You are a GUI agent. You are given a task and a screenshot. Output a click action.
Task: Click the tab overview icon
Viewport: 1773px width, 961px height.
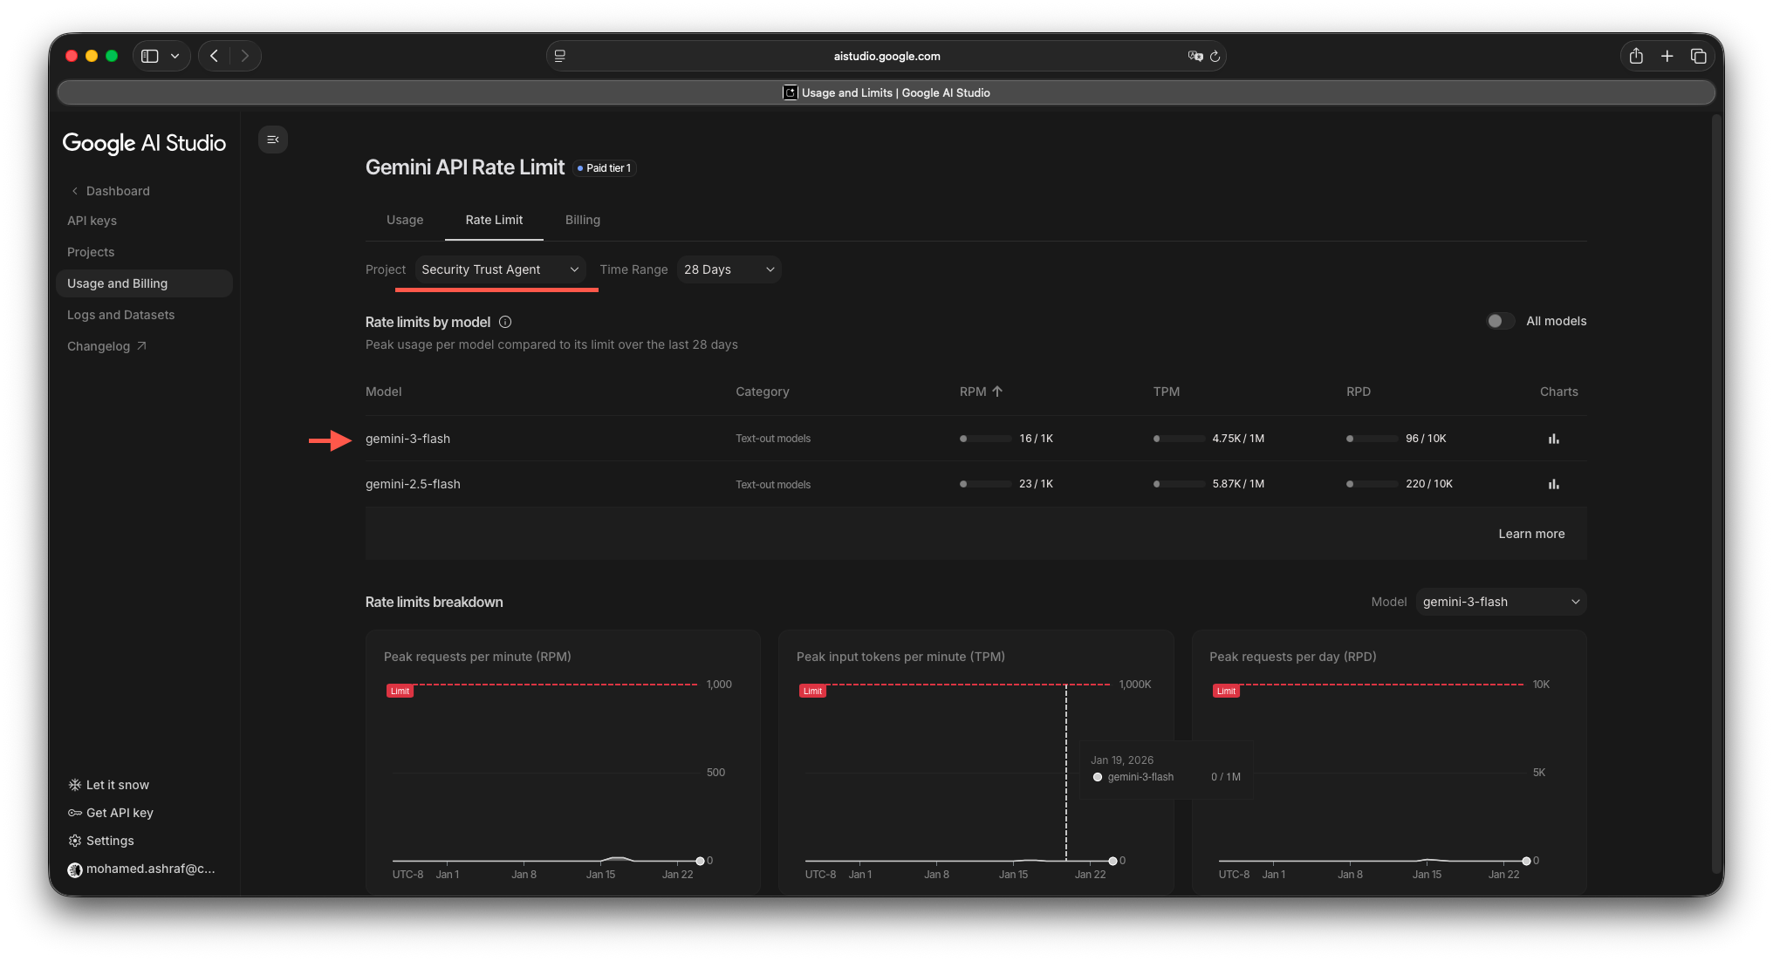coord(1698,56)
